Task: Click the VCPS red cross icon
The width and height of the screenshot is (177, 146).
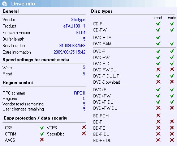Action: coord(84,127)
